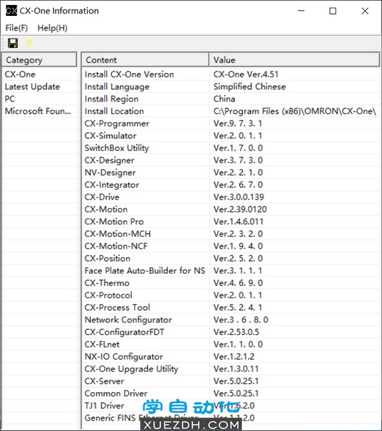The height and width of the screenshot is (431, 382).
Task: Click the yellow question mark help icon
Action: tap(29, 43)
